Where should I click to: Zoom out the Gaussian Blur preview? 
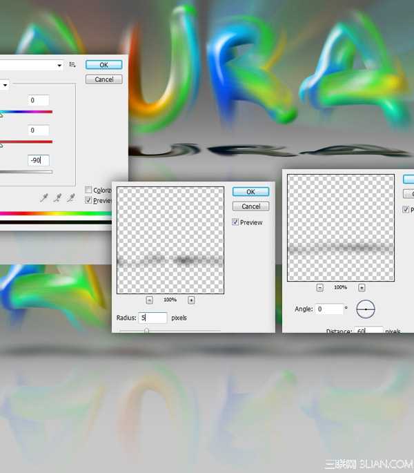click(x=150, y=300)
